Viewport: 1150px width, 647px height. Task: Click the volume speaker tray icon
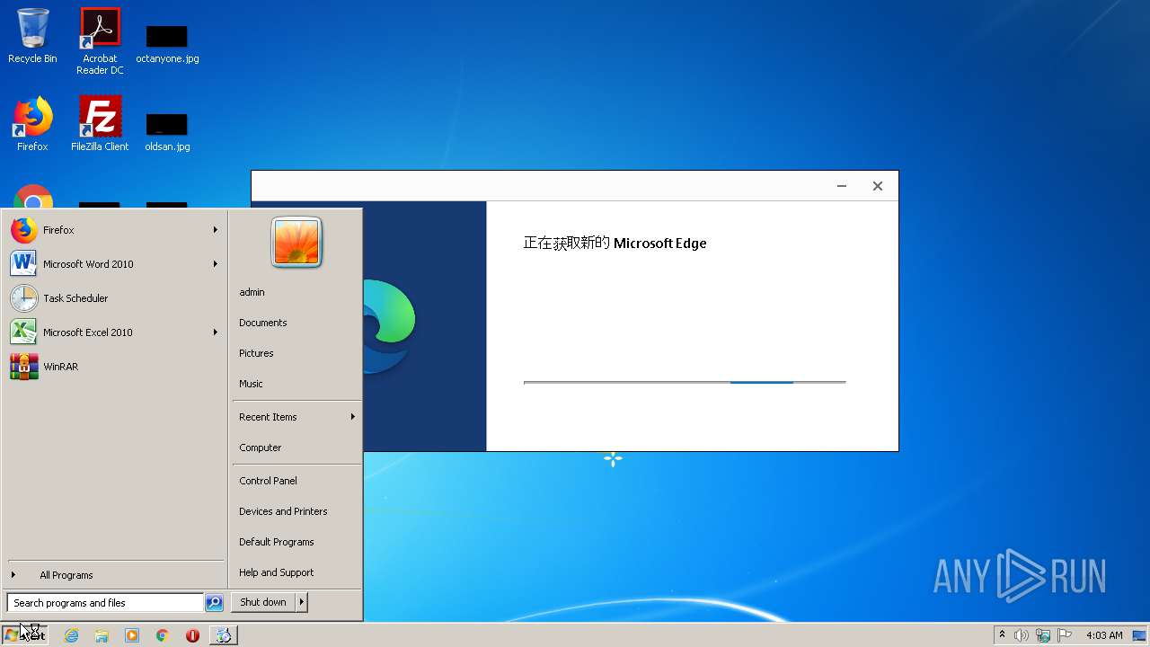pos(1022,635)
